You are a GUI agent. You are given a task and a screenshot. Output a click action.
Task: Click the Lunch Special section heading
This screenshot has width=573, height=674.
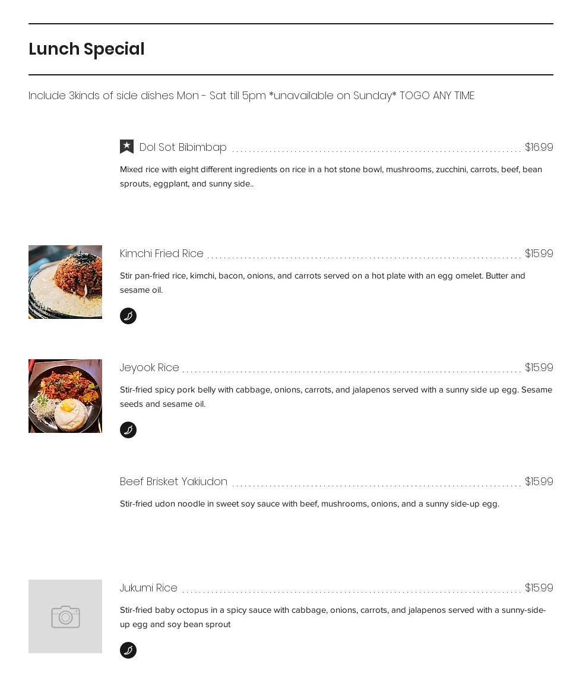[87, 49]
